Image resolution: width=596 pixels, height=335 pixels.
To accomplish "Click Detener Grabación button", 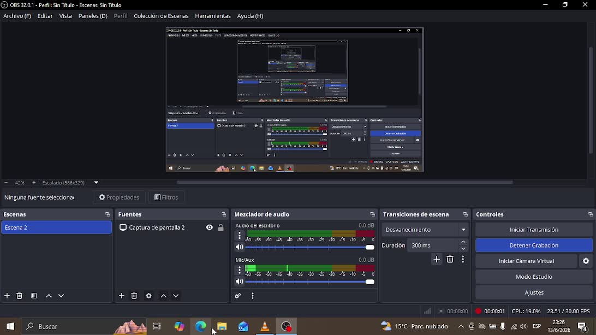I will [x=534, y=246].
